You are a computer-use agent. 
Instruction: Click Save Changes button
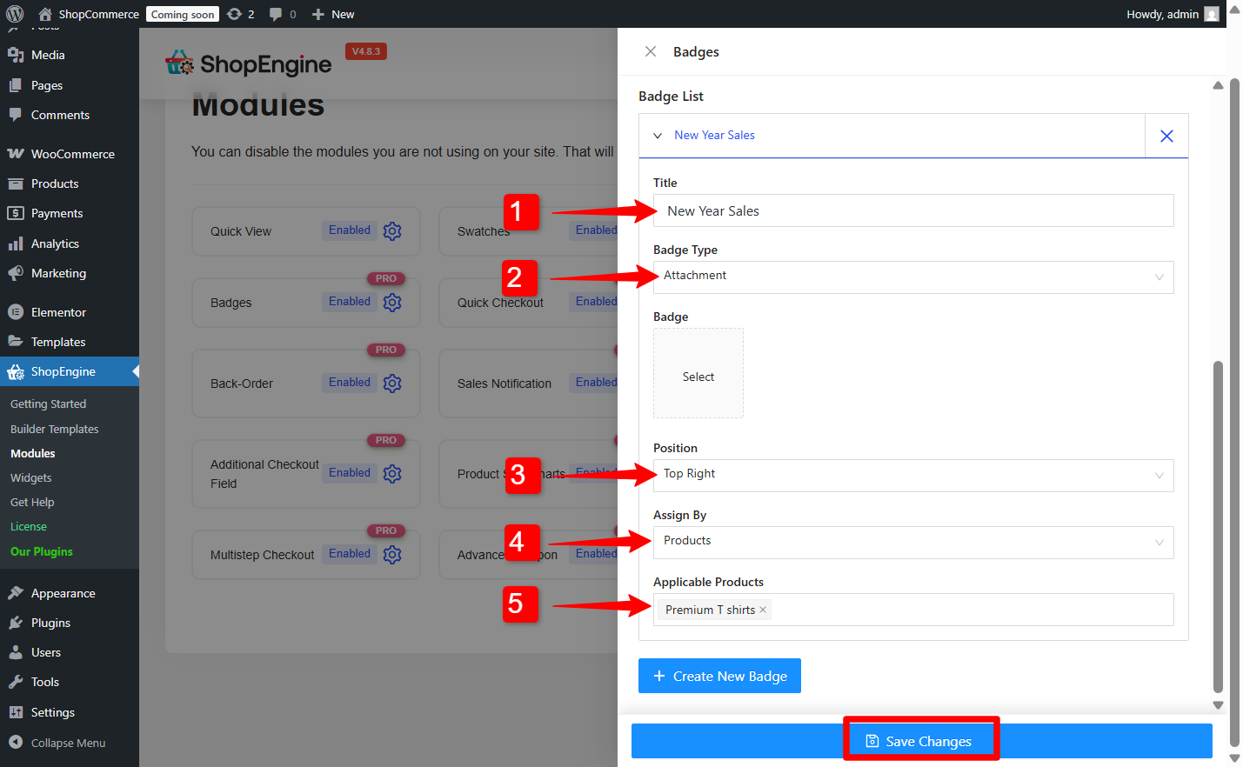tap(921, 741)
